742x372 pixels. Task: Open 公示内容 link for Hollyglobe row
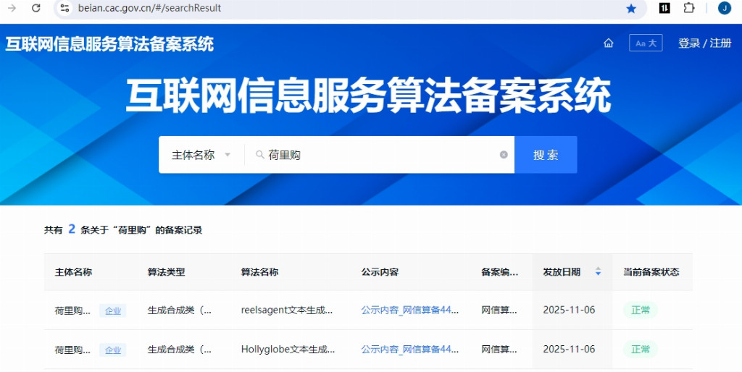point(410,350)
